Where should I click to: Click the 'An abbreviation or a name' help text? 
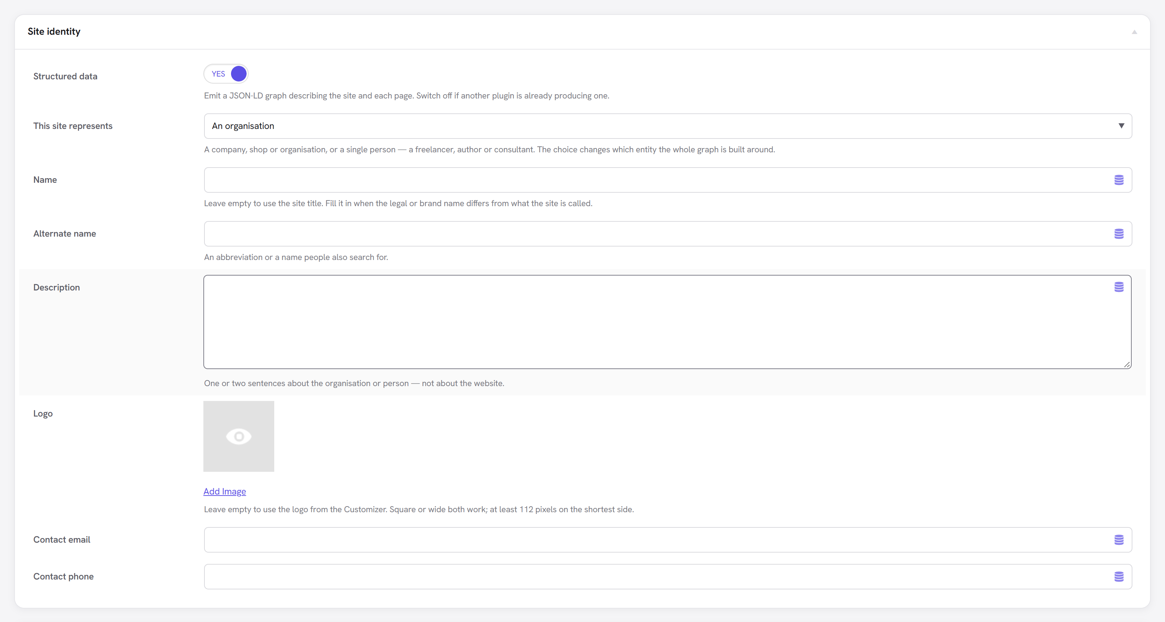pyautogui.click(x=296, y=257)
